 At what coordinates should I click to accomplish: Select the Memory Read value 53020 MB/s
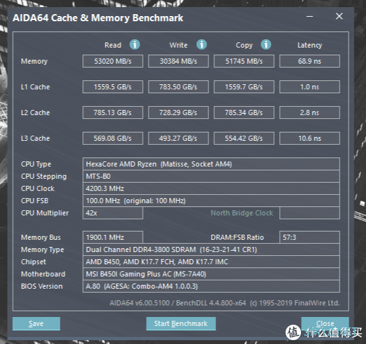pos(113,61)
